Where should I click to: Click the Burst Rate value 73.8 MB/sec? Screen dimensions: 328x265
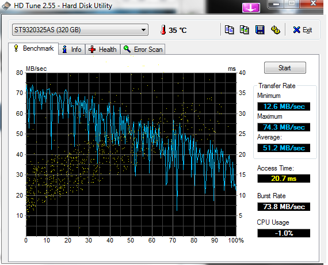284,207
